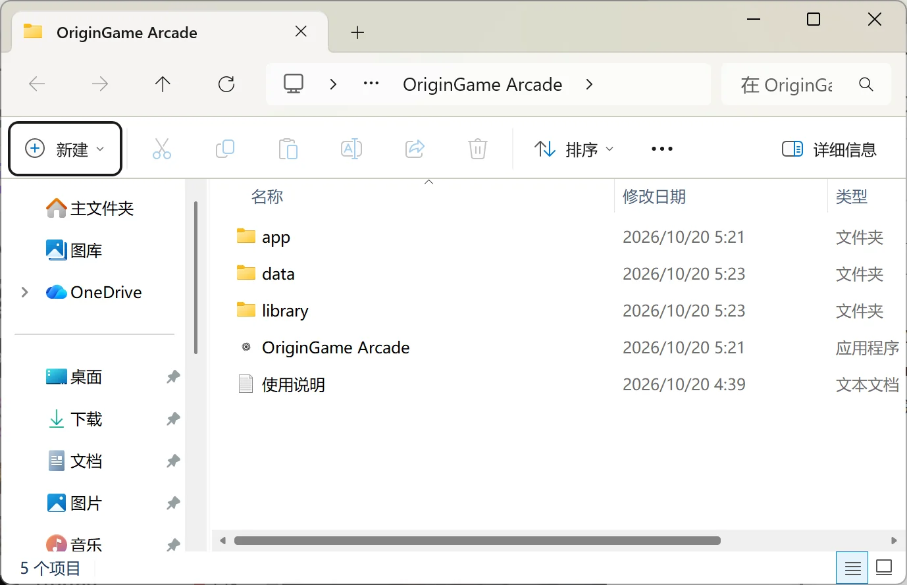This screenshot has width=907, height=585.
Task: Click the Rename icon in toolbar
Action: click(351, 149)
